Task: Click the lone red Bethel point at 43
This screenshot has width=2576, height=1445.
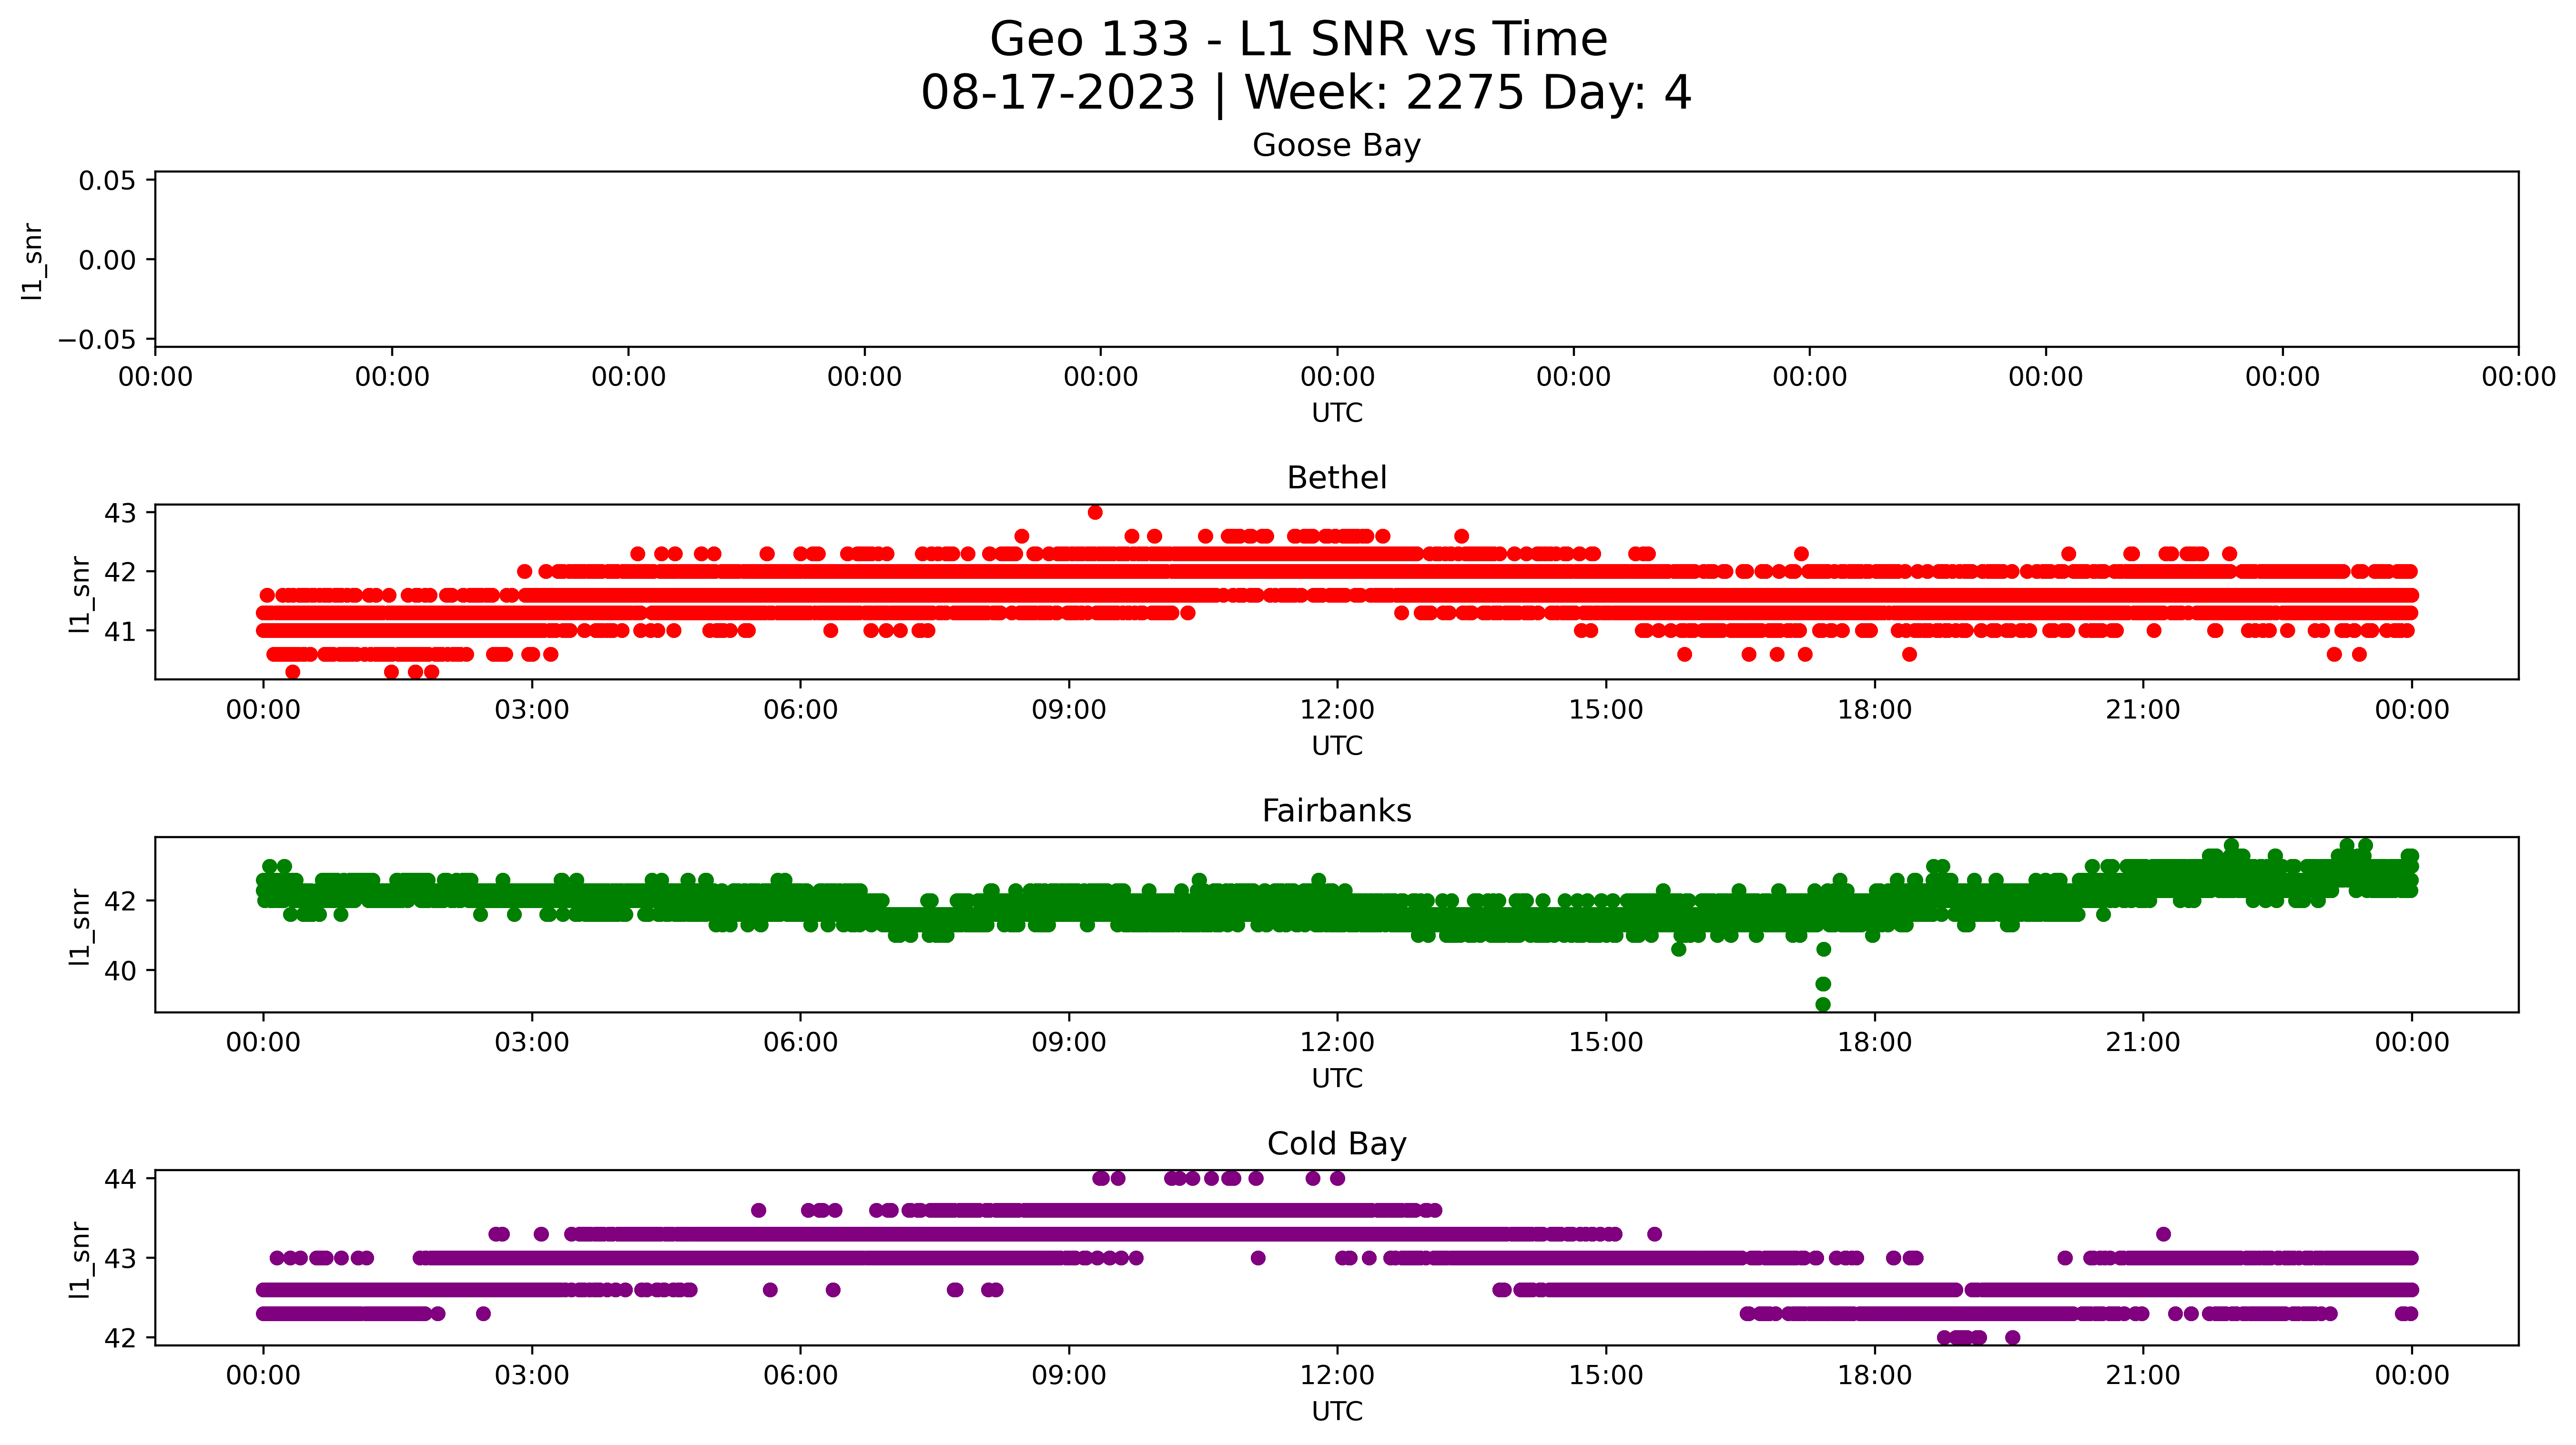Action: (x=1095, y=513)
